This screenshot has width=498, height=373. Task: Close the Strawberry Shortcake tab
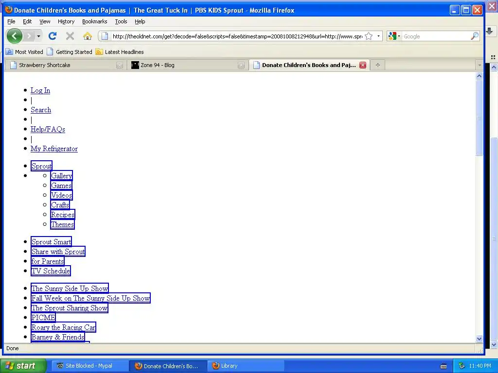point(120,65)
